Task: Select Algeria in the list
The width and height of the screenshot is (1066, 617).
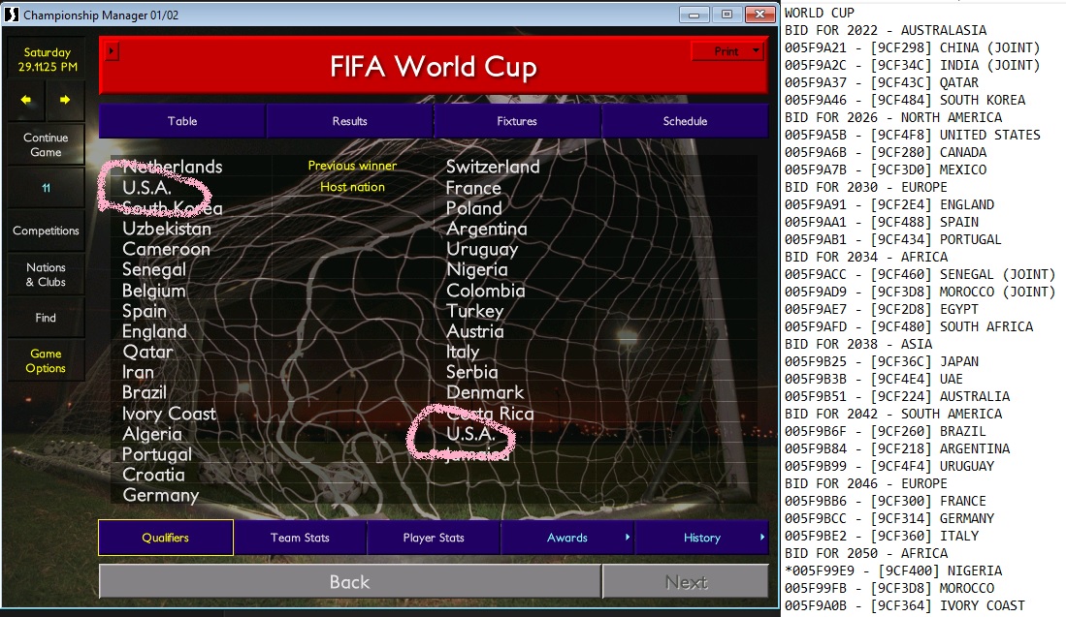Action: pos(151,434)
